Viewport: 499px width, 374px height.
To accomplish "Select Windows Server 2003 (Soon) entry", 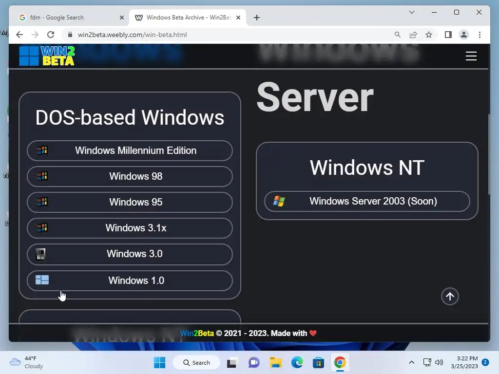I will [367, 201].
